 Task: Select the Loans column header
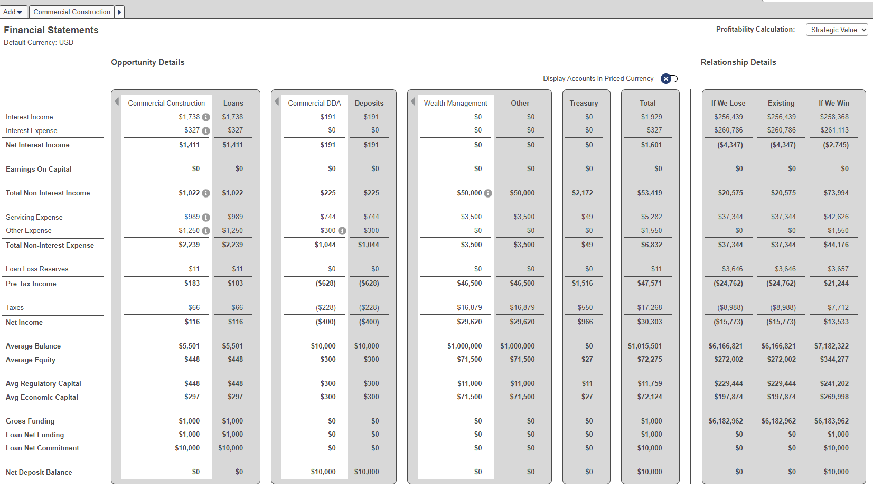tap(233, 103)
